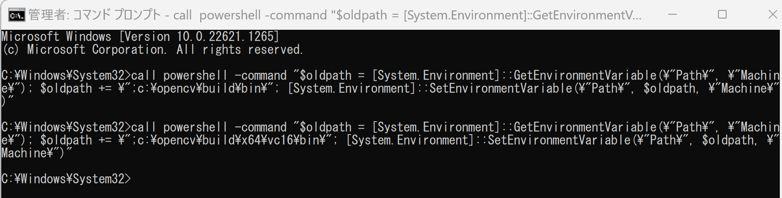Click the Microsoft Corporation copyright line
The width and height of the screenshot is (782, 198).
(x=153, y=50)
